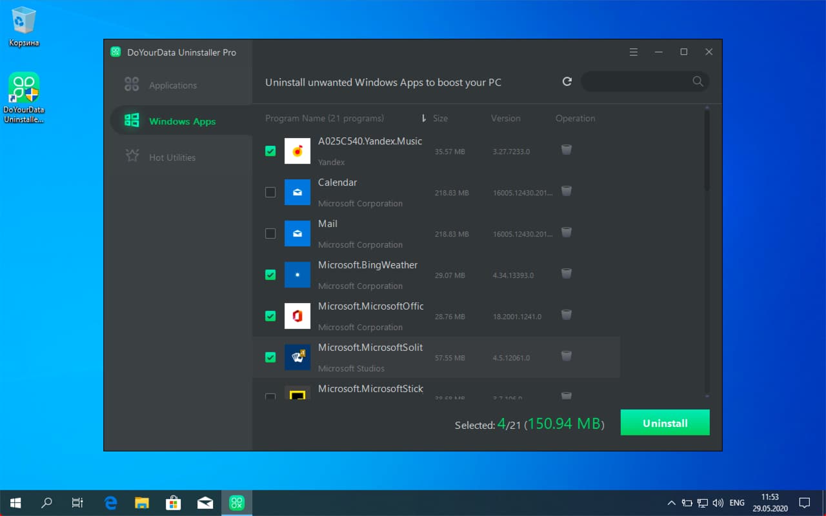Viewport: 826px width, 516px height.
Task: Click the Calendar app icon in list
Action: tap(297, 192)
